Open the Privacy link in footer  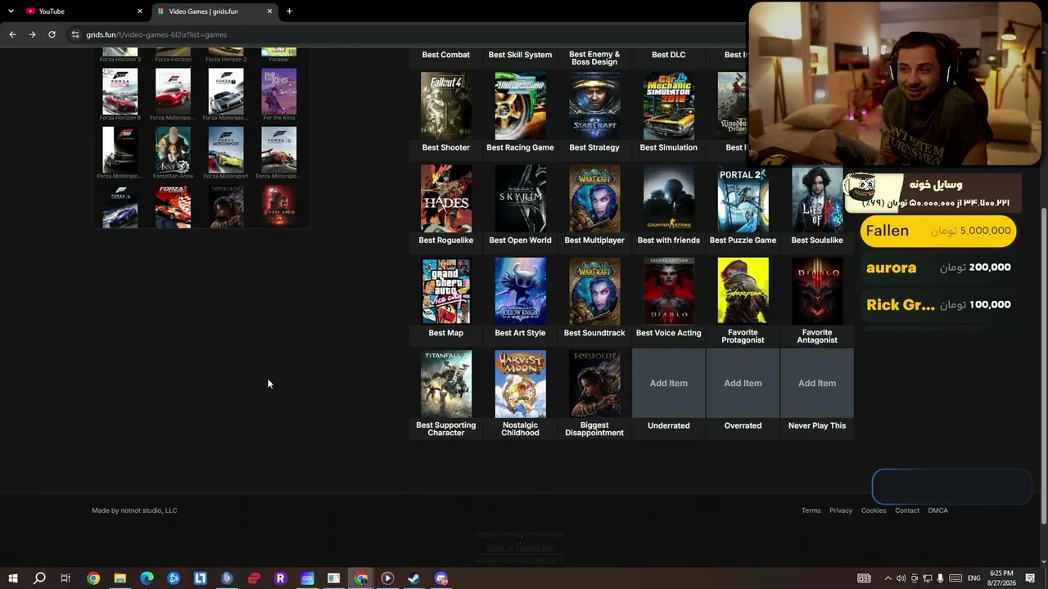pos(841,510)
